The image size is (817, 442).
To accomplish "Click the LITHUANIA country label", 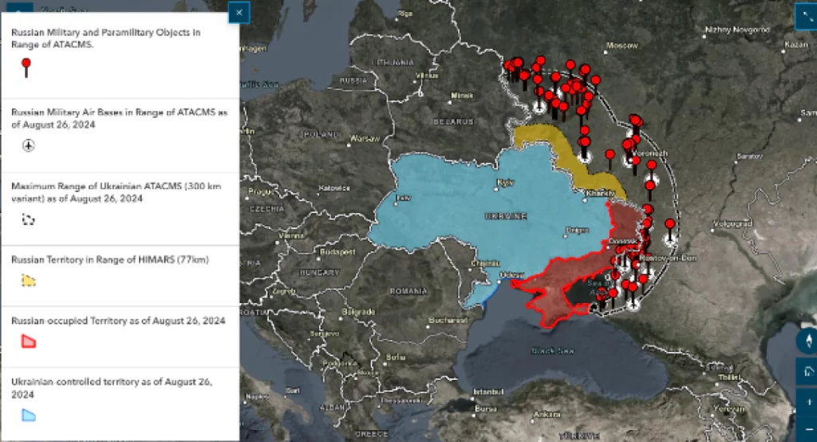I will [x=393, y=62].
